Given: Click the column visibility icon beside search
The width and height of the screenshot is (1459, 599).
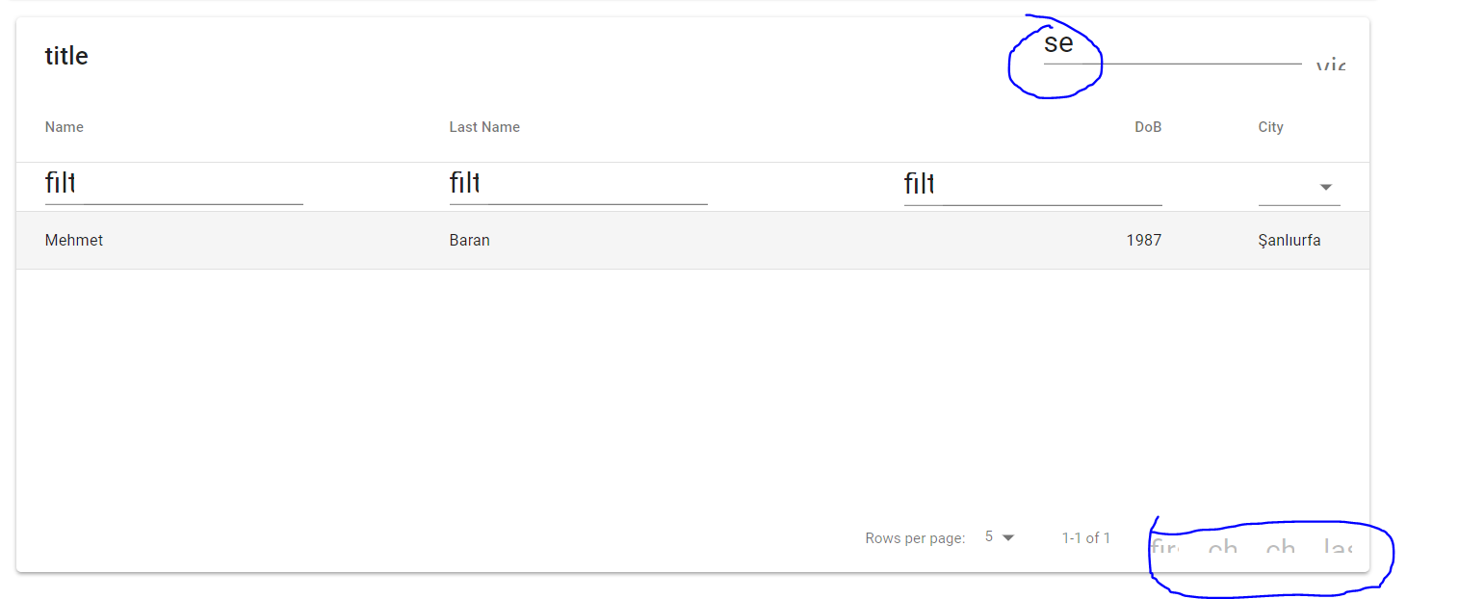Looking at the screenshot, I should [x=1330, y=66].
